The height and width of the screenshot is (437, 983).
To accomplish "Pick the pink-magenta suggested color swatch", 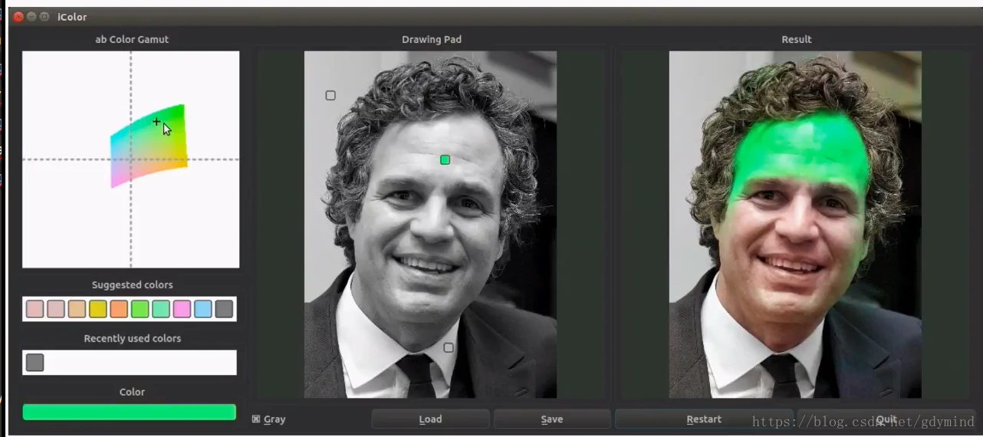I will pos(182,309).
